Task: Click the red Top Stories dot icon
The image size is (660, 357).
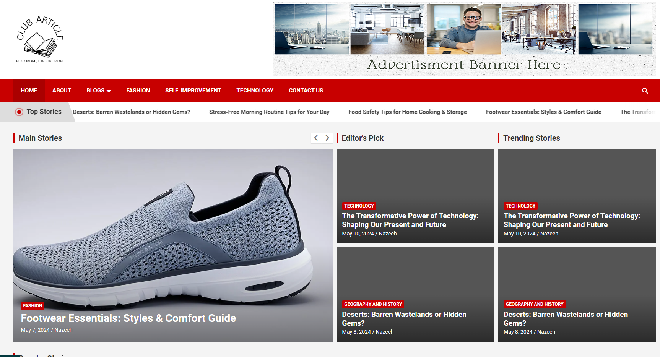Action: [19, 112]
